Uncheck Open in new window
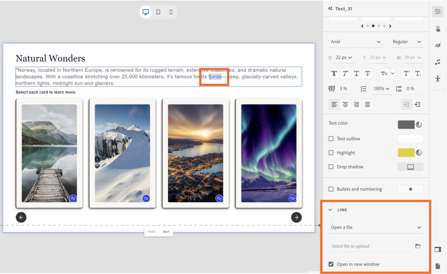447x274 pixels. click(330, 264)
